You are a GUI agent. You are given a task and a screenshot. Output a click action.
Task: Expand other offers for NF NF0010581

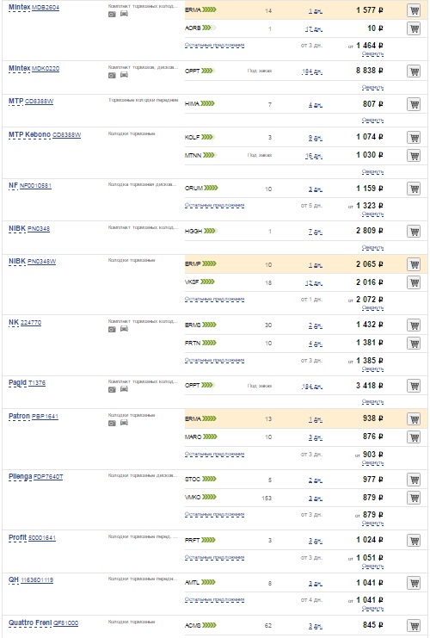[215, 206]
